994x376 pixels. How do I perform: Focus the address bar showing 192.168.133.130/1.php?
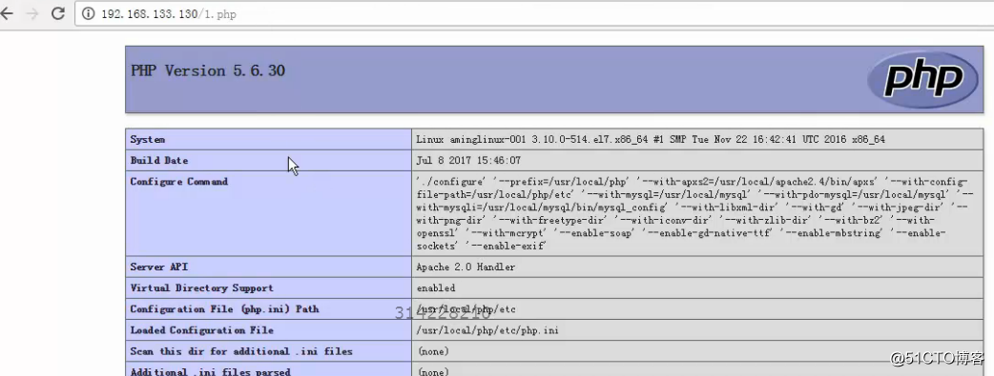tap(534, 13)
